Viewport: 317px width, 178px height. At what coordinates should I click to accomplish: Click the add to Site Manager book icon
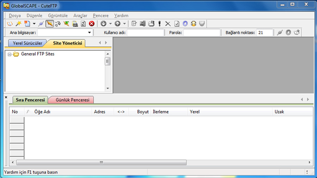pos(297,32)
